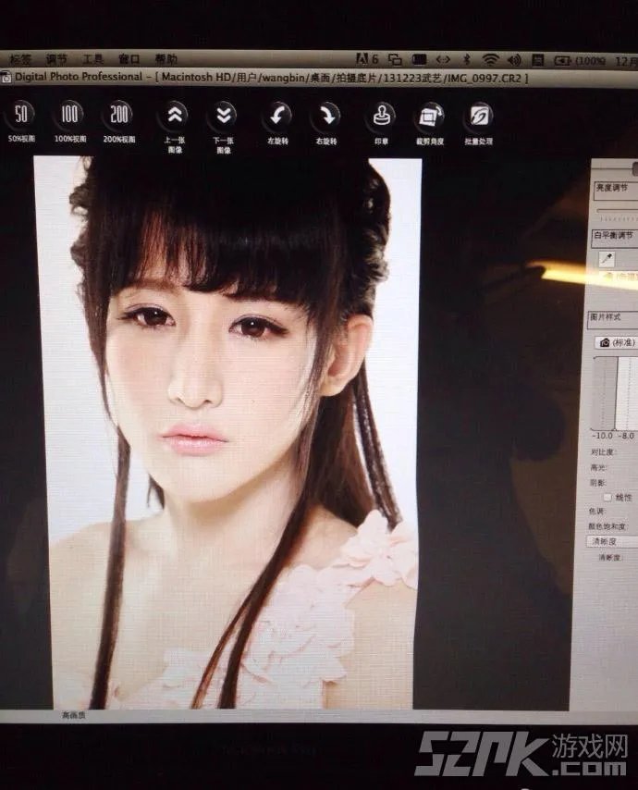Open the picture style (标准) dropdown
Screen dimensions: 638x790
pos(617,342)
